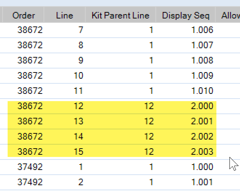Select the highlighted Display Seq cell 2.001
The image size is (240, 191).
pyautogui.click(x=202, y=121)
